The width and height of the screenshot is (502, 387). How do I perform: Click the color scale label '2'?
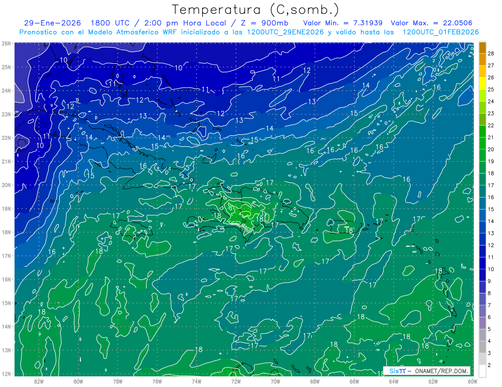(x=489, y=365)
